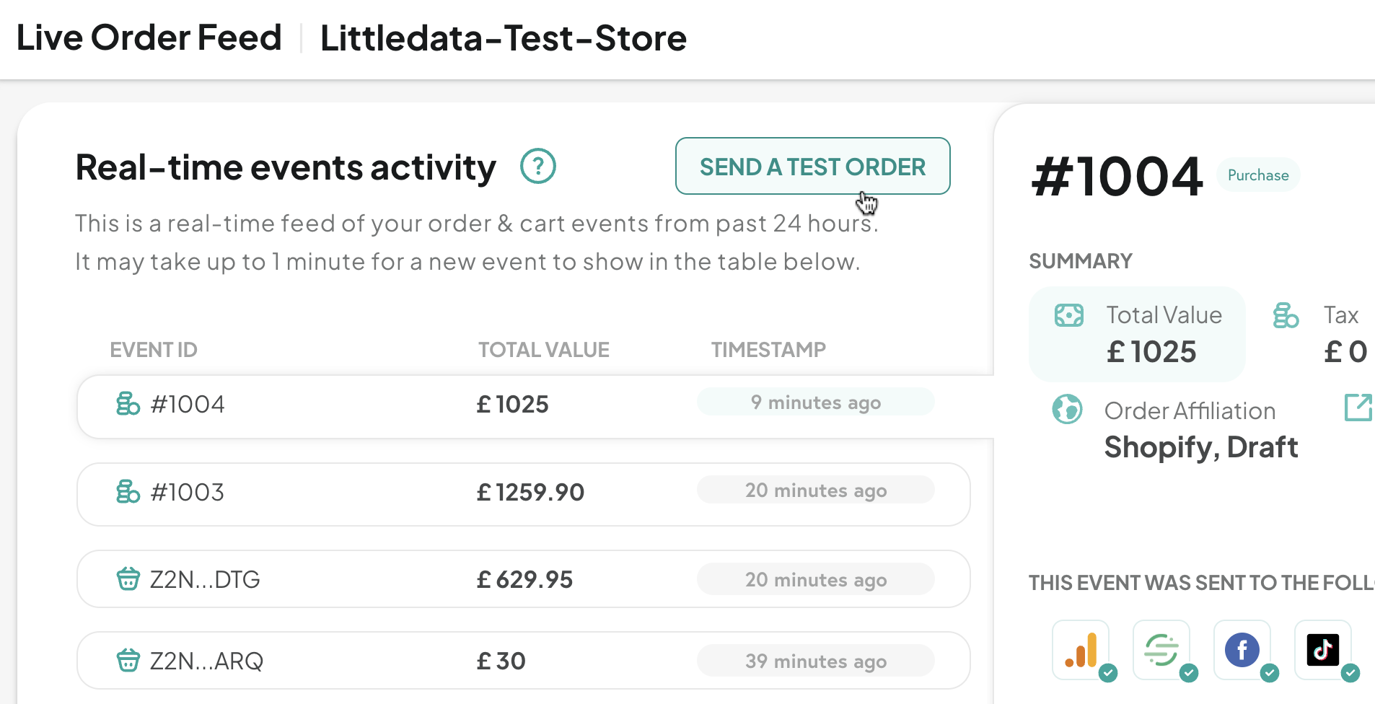Click the Order Affiliation globe icon
The width and height of the screenshot is (1375, 704).
click(1067, 409)
